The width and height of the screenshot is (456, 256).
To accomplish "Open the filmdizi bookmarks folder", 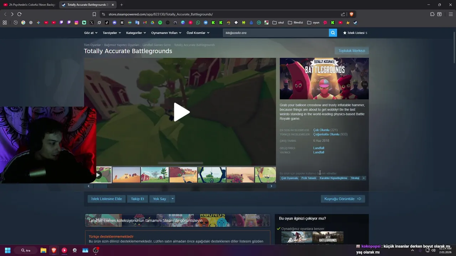I will point(295,22).
